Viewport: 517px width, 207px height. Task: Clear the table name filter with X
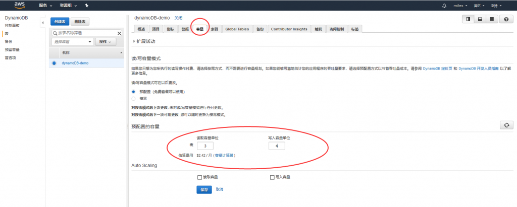(119, 33)
